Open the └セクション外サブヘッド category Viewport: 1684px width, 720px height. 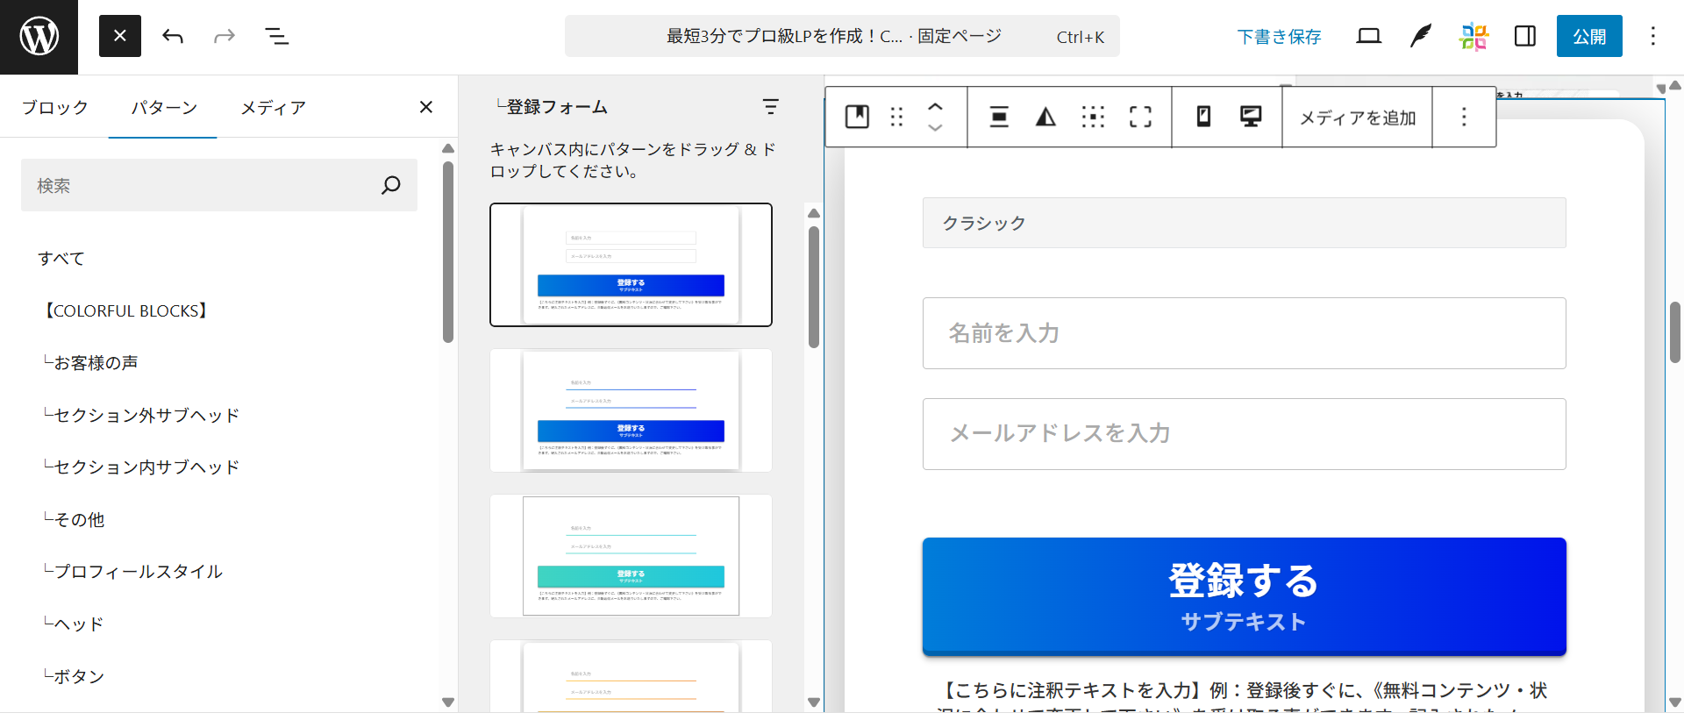pyautogui.click(x=140, y=415)
